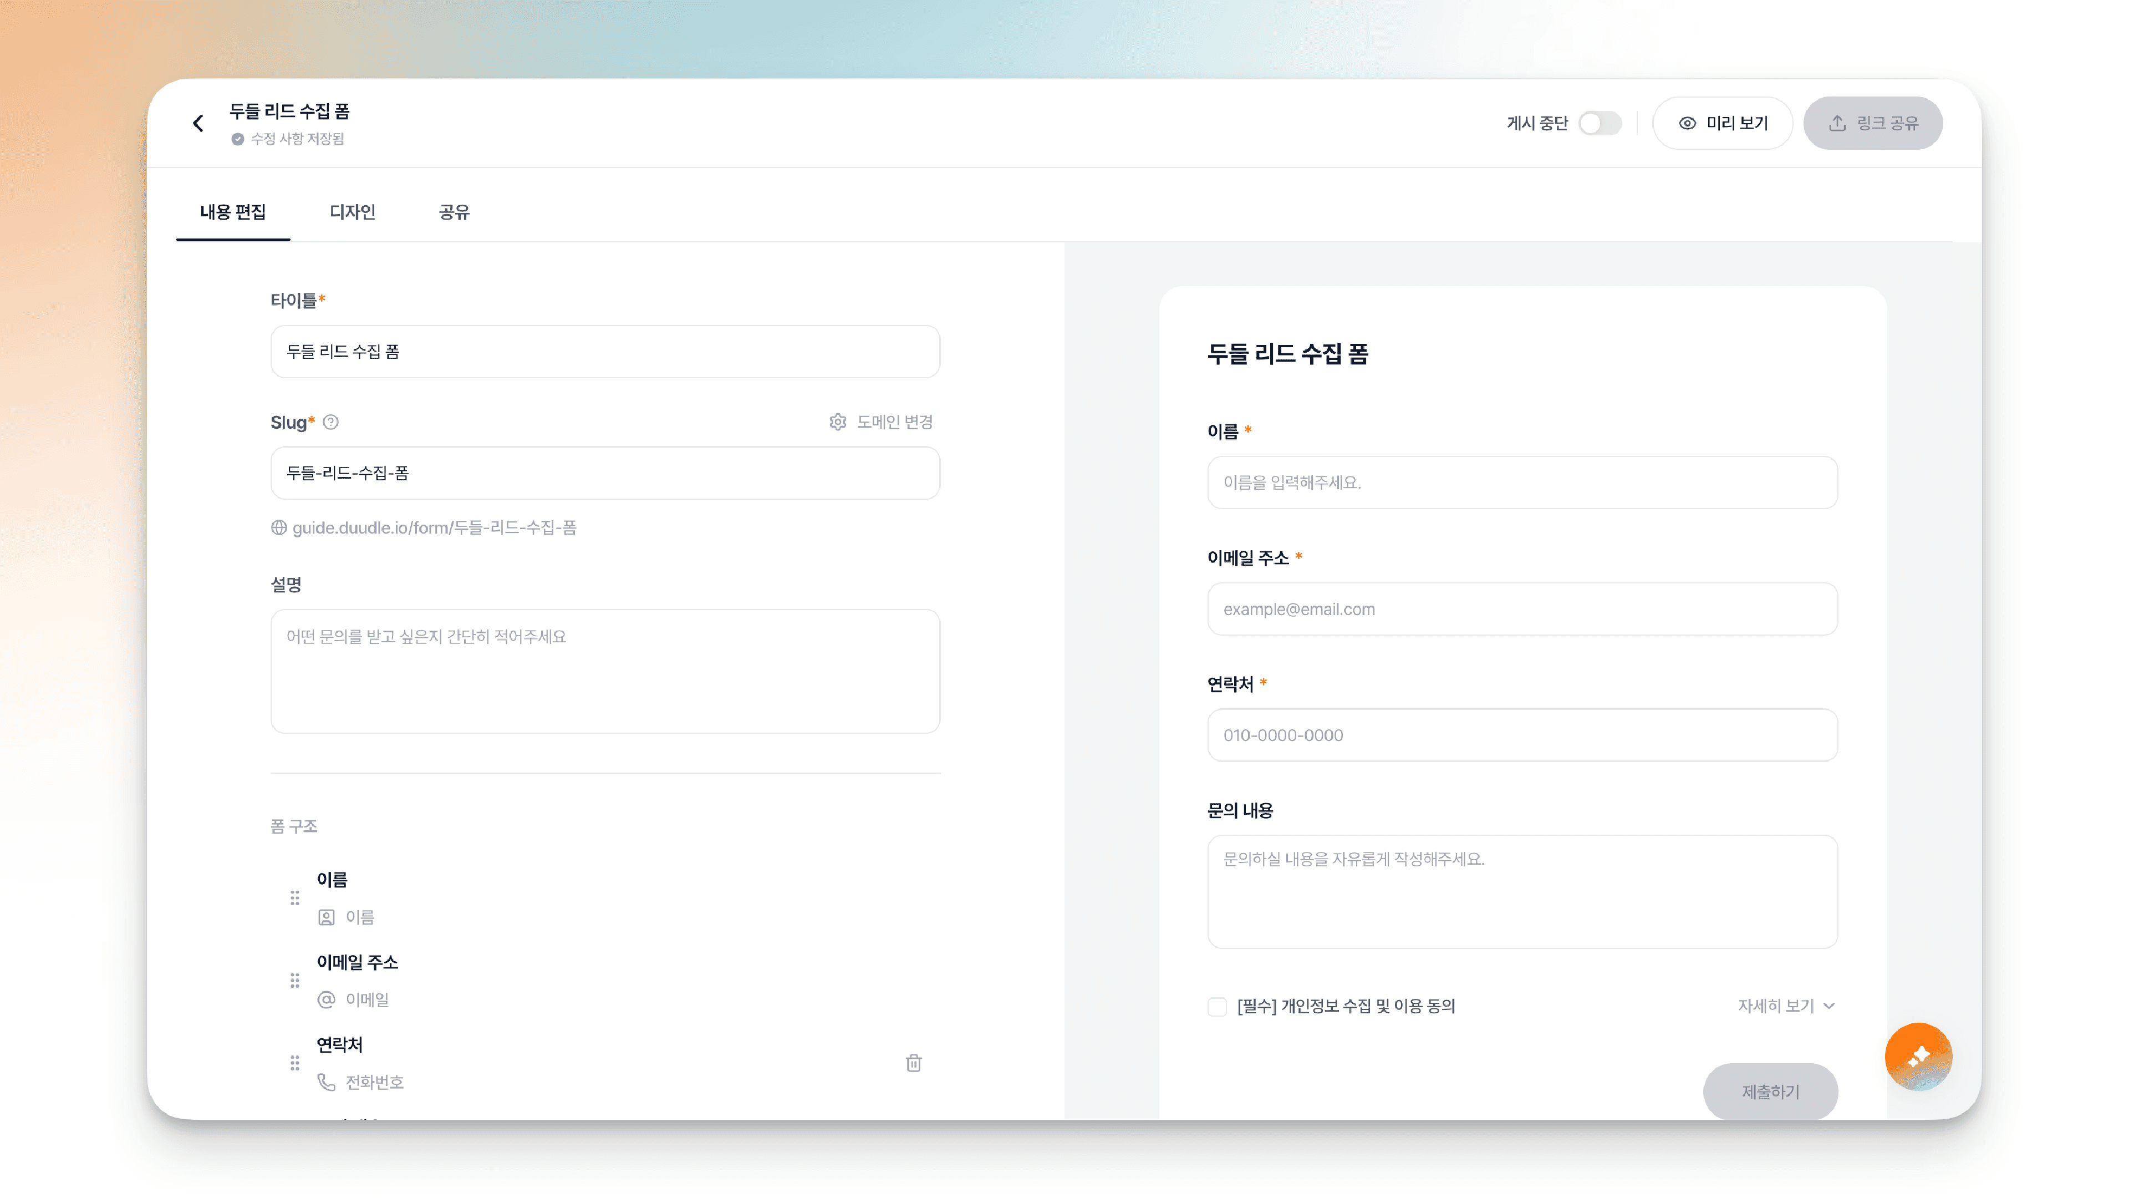Open the orange floating assistant button
This screenshot has width=2129, height=1198.
[x=1918, y=1056]
